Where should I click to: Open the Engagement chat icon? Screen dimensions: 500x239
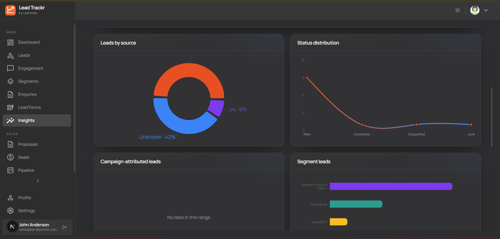10,68
